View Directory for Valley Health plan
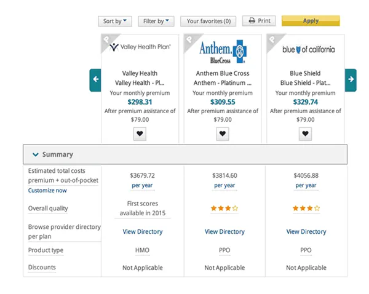Viewport: 369px width, 294px height. click(x=143, y=232)
